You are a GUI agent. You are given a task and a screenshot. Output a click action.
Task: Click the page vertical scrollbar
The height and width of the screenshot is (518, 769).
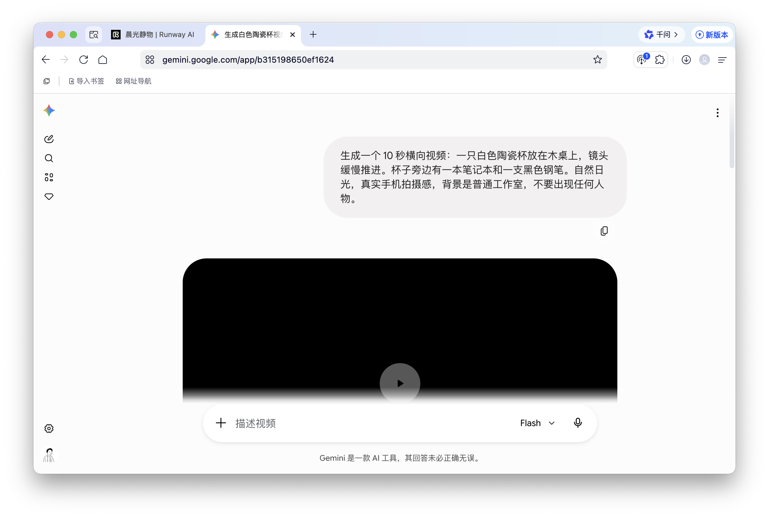732,132
